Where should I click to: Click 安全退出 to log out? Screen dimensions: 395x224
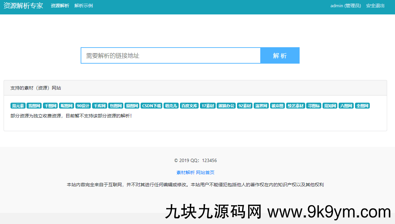pos(375,6)
